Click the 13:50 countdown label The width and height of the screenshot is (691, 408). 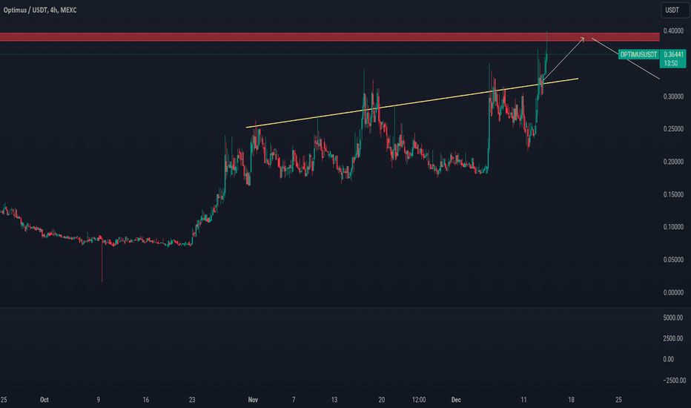click(671, 64)
